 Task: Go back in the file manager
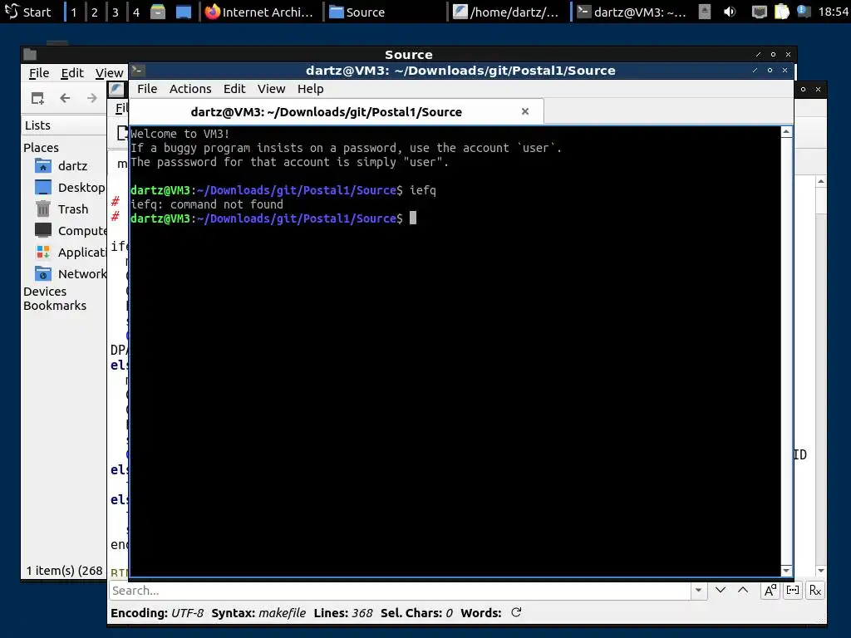pyautogui.click(x=65, y=98)
